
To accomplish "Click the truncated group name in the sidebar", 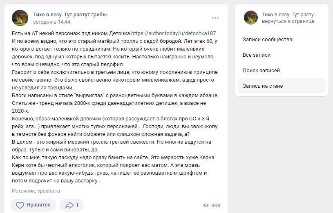I will pyautogui.click(x=289, y=14).
